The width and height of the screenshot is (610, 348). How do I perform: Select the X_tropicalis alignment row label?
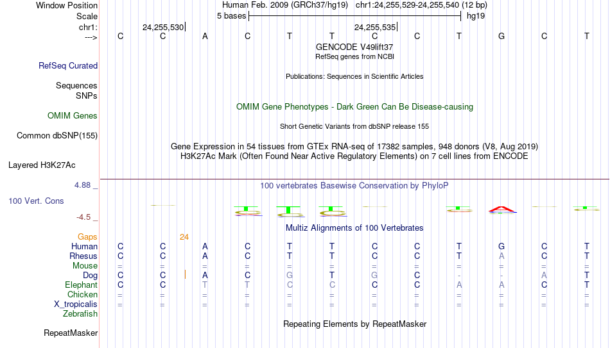point(76,304)
